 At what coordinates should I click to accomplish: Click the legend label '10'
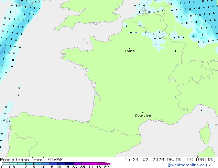43,167
